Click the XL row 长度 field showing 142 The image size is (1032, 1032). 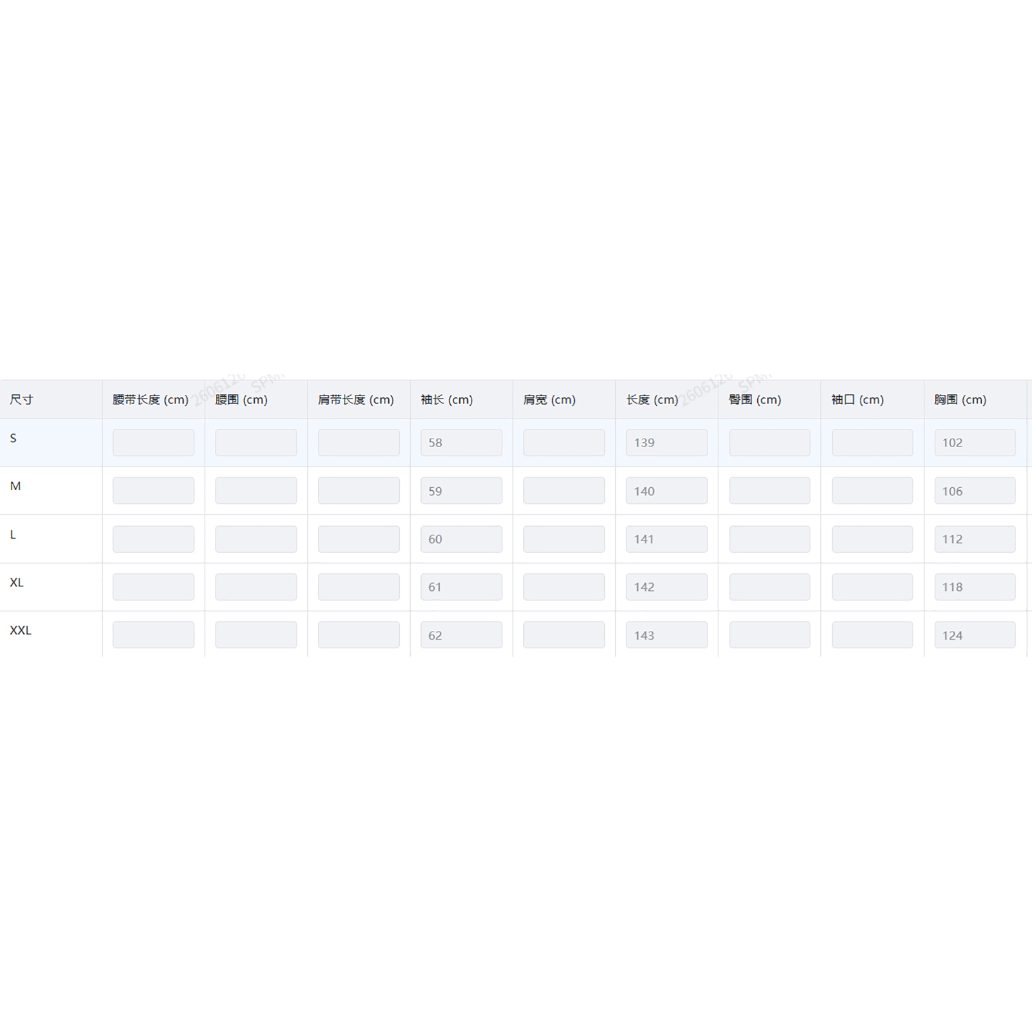pyautogui.click(x=666, y=587)
